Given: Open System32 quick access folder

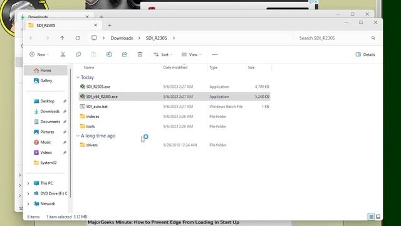Looking at the screenshot, I should pos(48,163).
